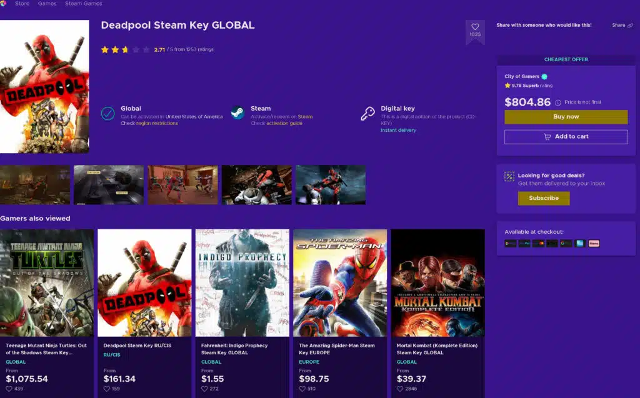Click the Steam platform logo icon
This screenshot has height=398, width=640.
coord(237,112)
